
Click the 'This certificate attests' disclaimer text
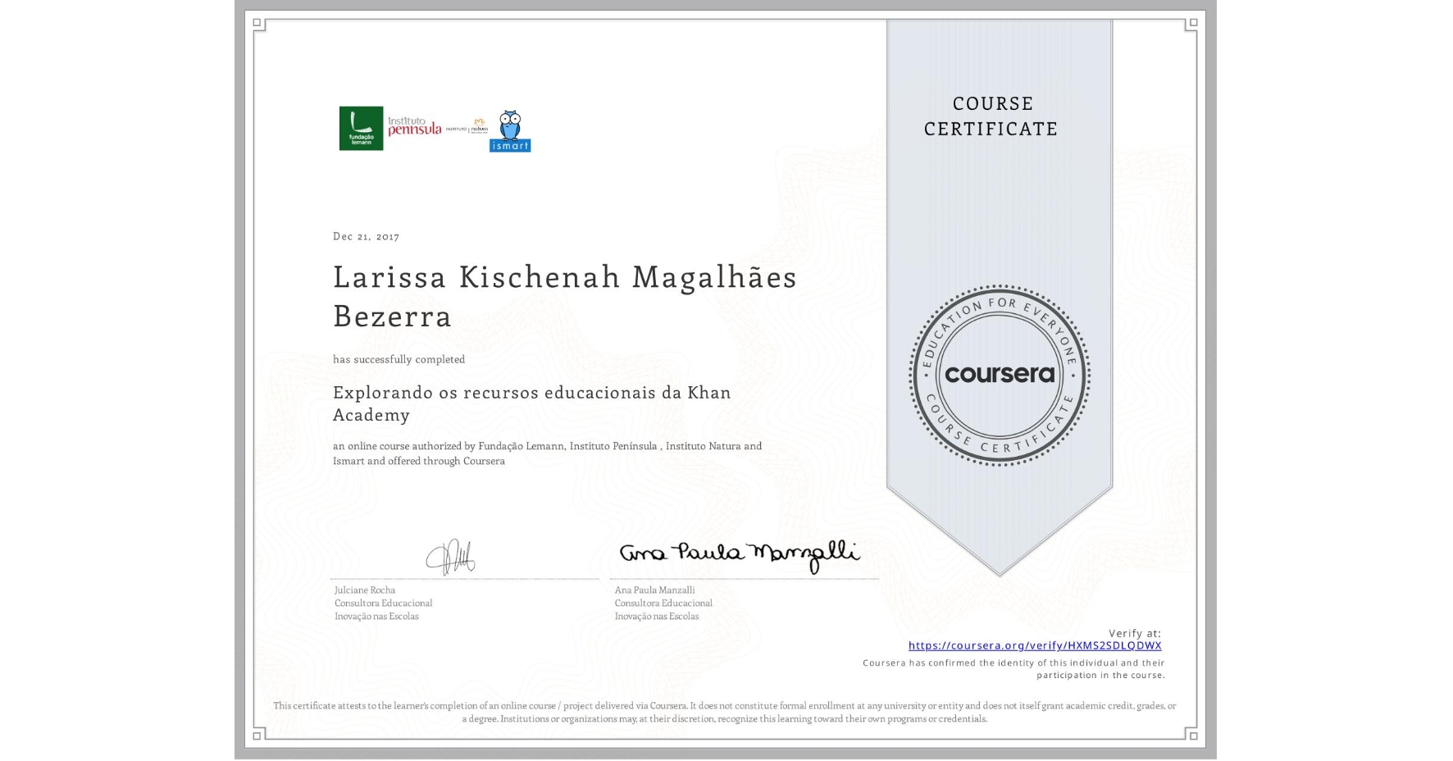coord(725,712)
